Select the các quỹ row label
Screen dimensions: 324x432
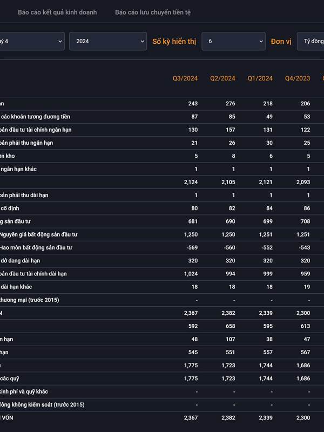click(10, 379)
